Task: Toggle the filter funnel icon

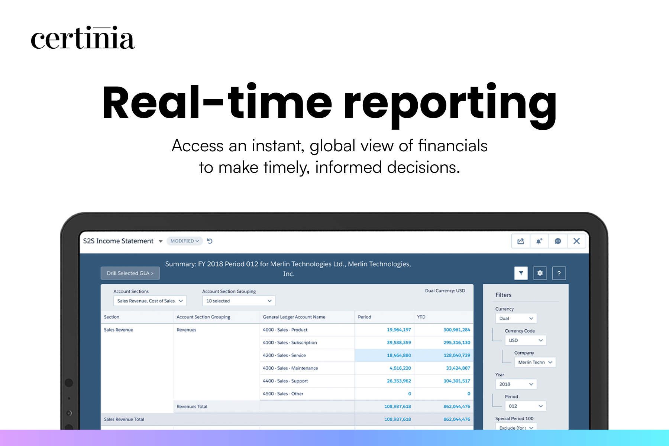Action: (521, 273)
